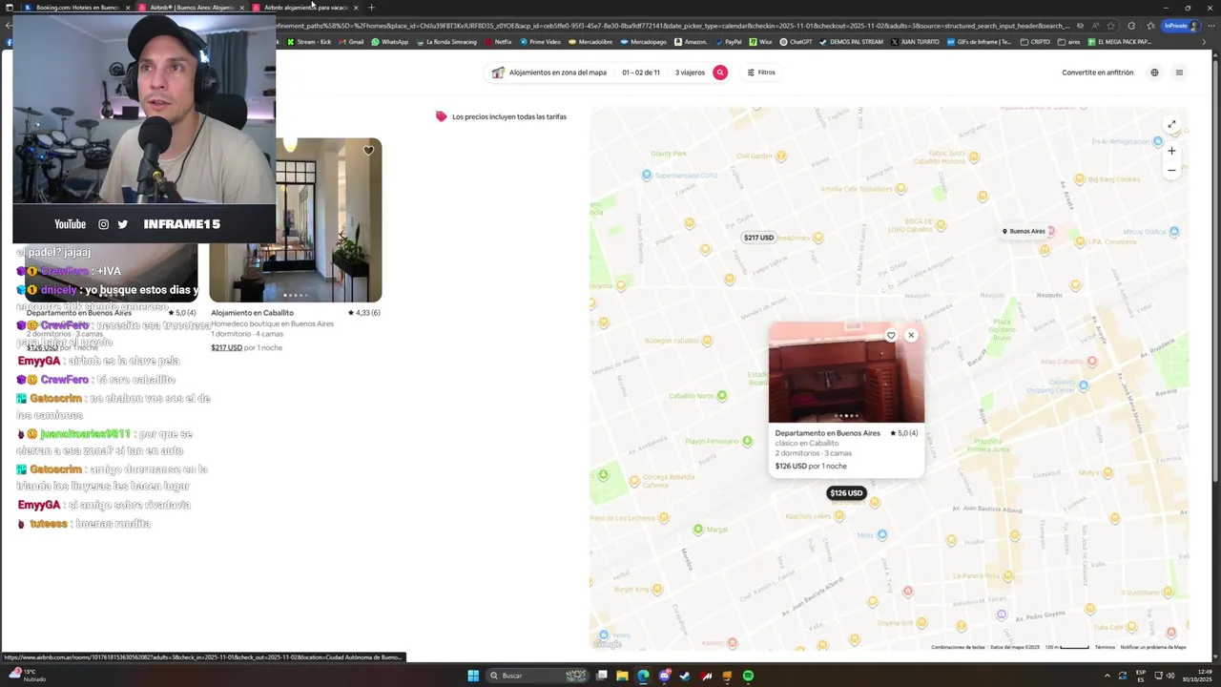Viewport: 1221px width, 687px height.
Task: Open the volume speaker tray icon
Action: click(1170, 676)
